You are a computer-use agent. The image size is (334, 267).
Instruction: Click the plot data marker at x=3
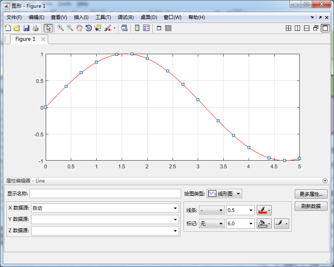pyautogui.click(x=198, y=100)
